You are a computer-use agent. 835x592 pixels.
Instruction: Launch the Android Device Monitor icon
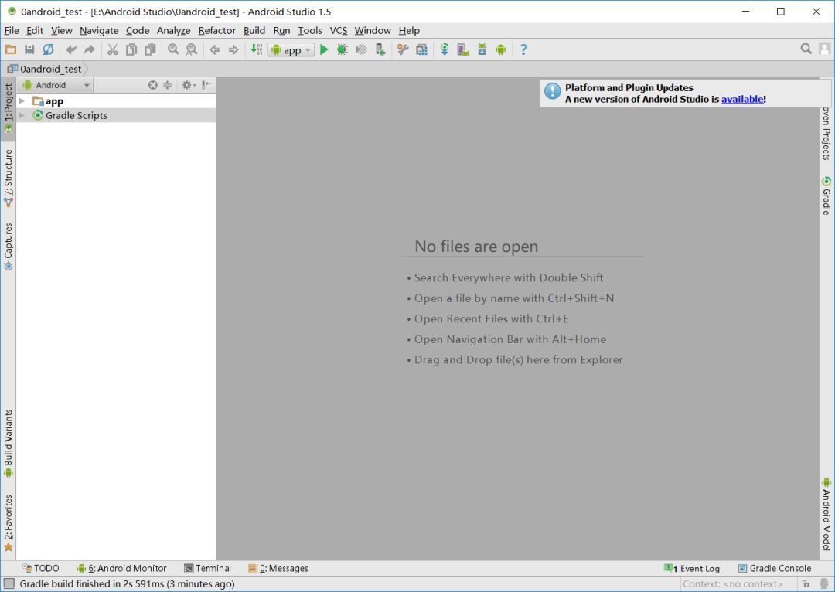point(500,49)
